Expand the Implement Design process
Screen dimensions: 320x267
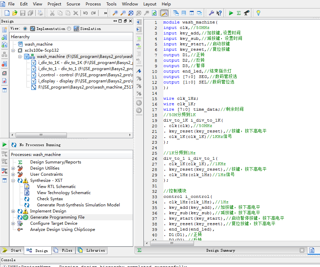[x=13, y=211]
